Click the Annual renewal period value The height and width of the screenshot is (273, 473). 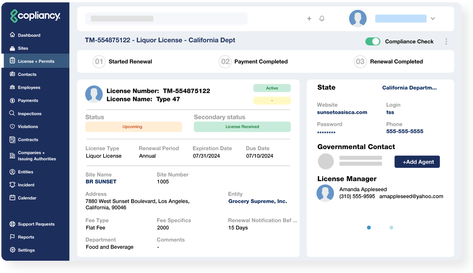point(147,156)
